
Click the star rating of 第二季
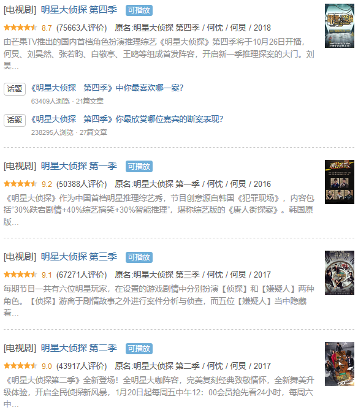[20, 365]
